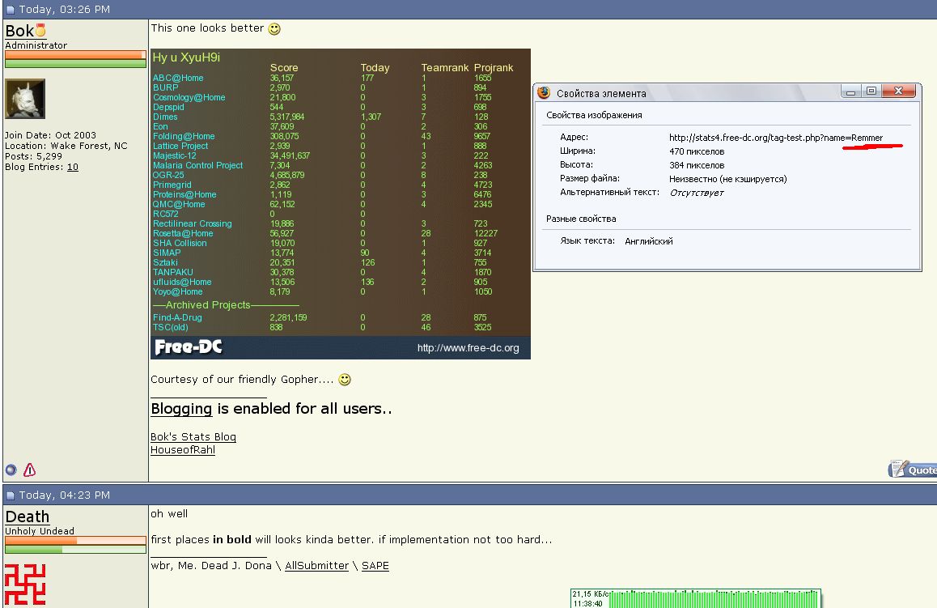Open the Bok's Stats Blog link

click(x=193, y=437)
